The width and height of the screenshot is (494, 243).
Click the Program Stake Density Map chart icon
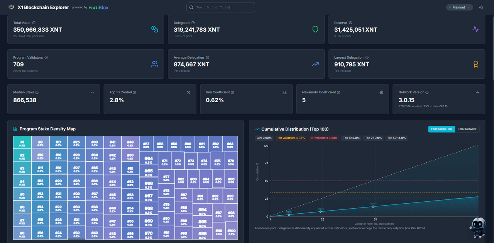[15, 129]
